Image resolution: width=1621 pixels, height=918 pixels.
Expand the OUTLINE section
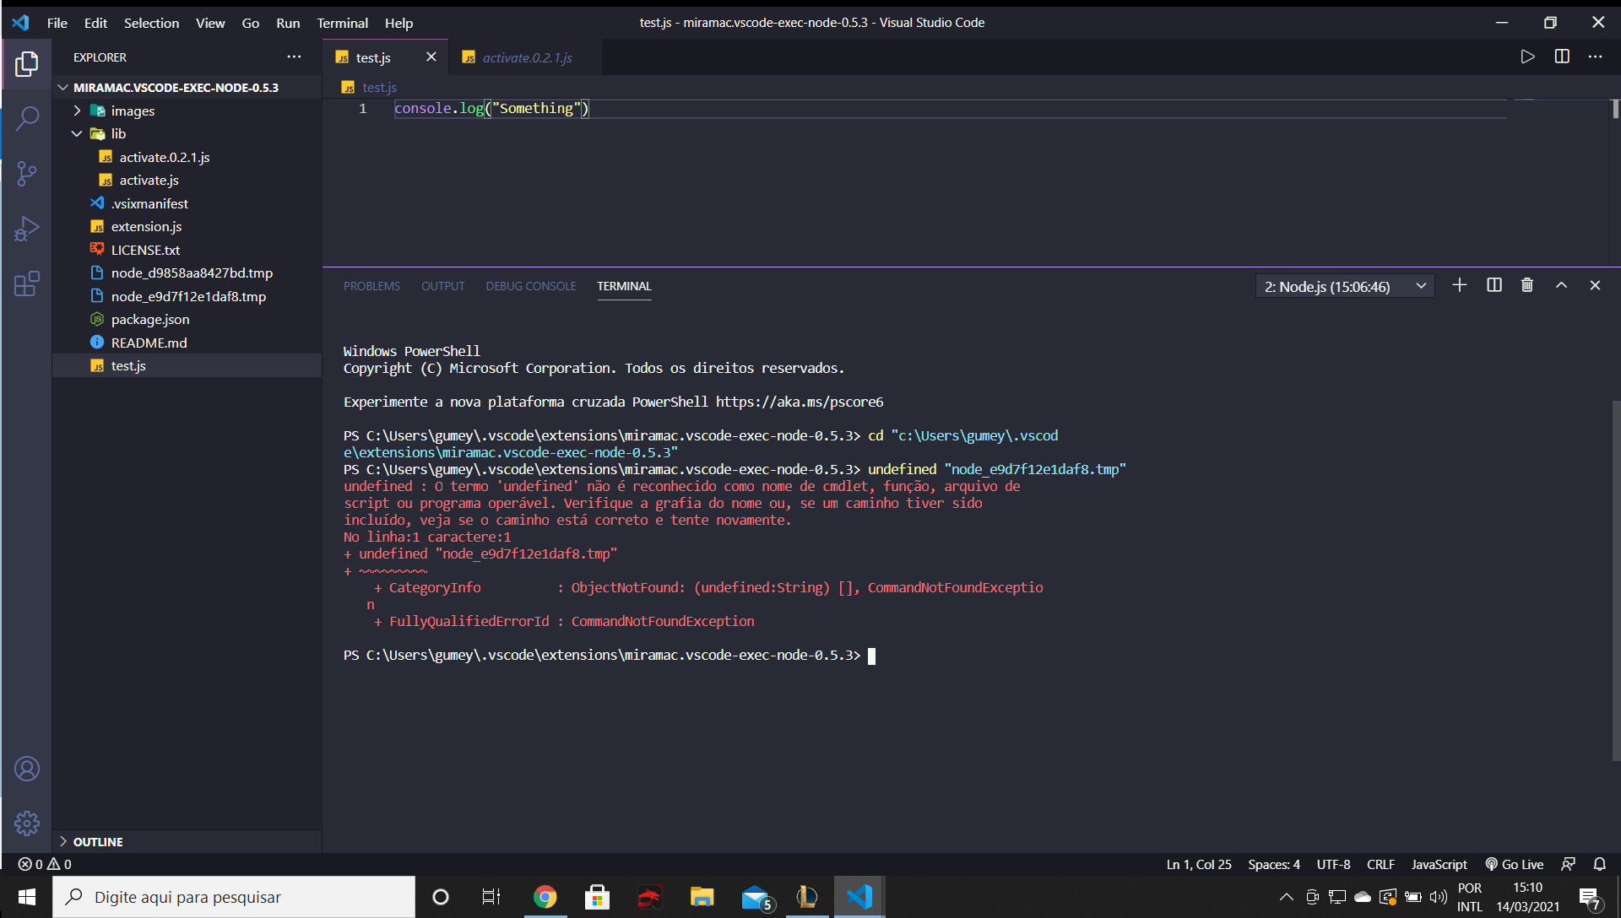(187, 842)
